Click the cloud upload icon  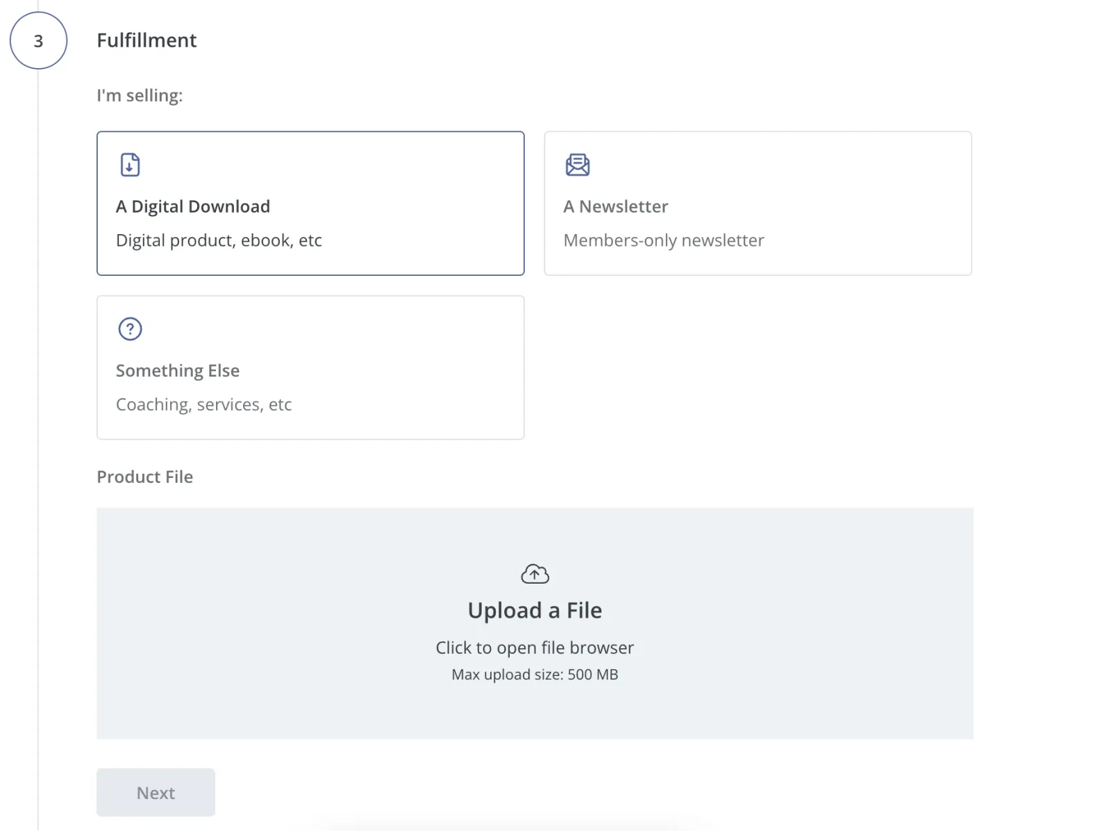535,574
